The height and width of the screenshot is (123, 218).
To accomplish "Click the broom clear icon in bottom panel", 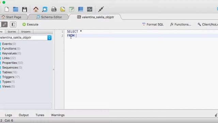I will (x=216, y=115).
